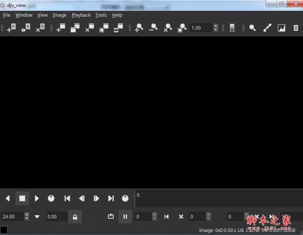303x235 pixels.
Task: Step to the previous frame
Action: coord(82,199)
